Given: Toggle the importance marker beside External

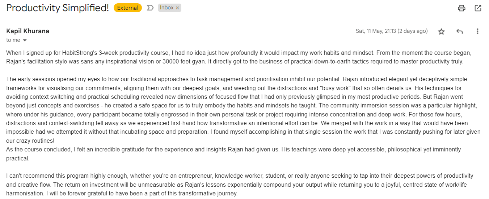Looking at the screenshot, I should (x=150, y=8).
